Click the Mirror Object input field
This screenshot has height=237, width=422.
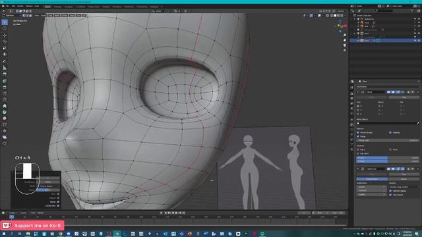pos(386,123)
